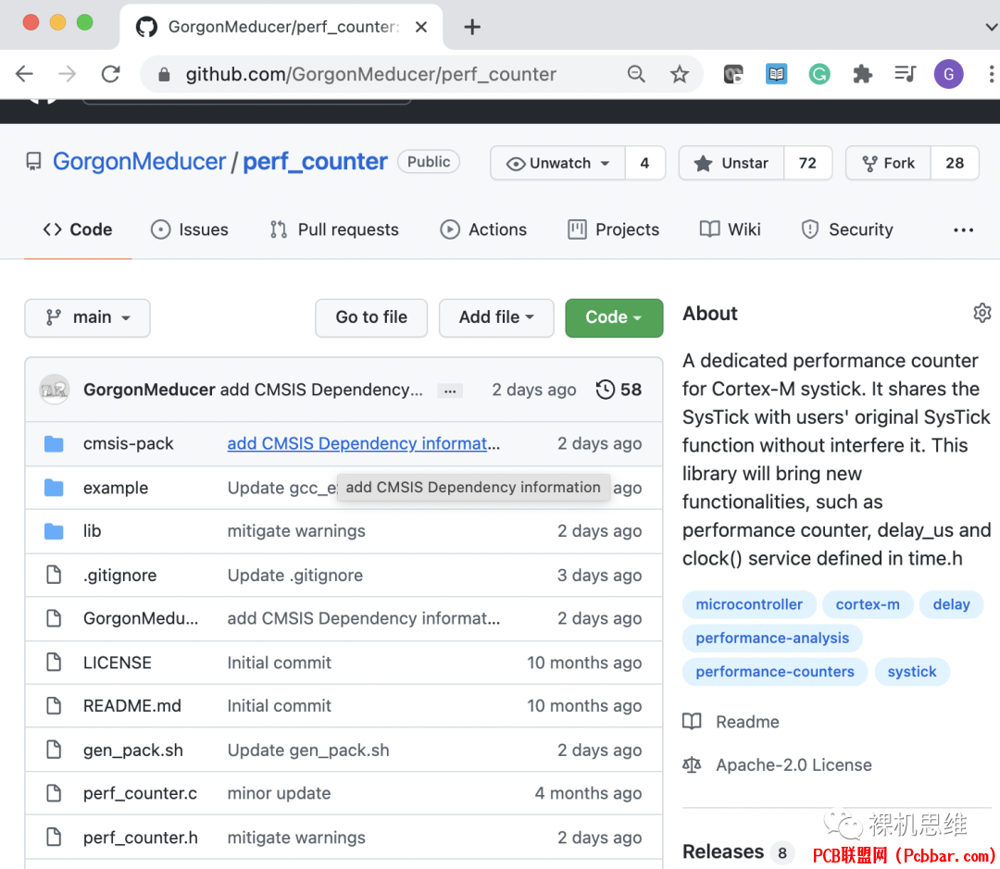View the 4 watchers count
Viewport: 1000px width, 869px height.
coord(644,163)
